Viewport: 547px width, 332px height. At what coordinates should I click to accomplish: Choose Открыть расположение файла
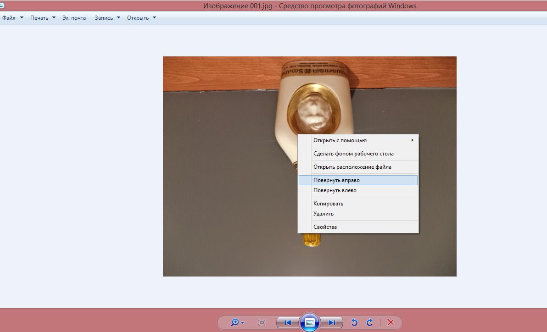(352, 167)
